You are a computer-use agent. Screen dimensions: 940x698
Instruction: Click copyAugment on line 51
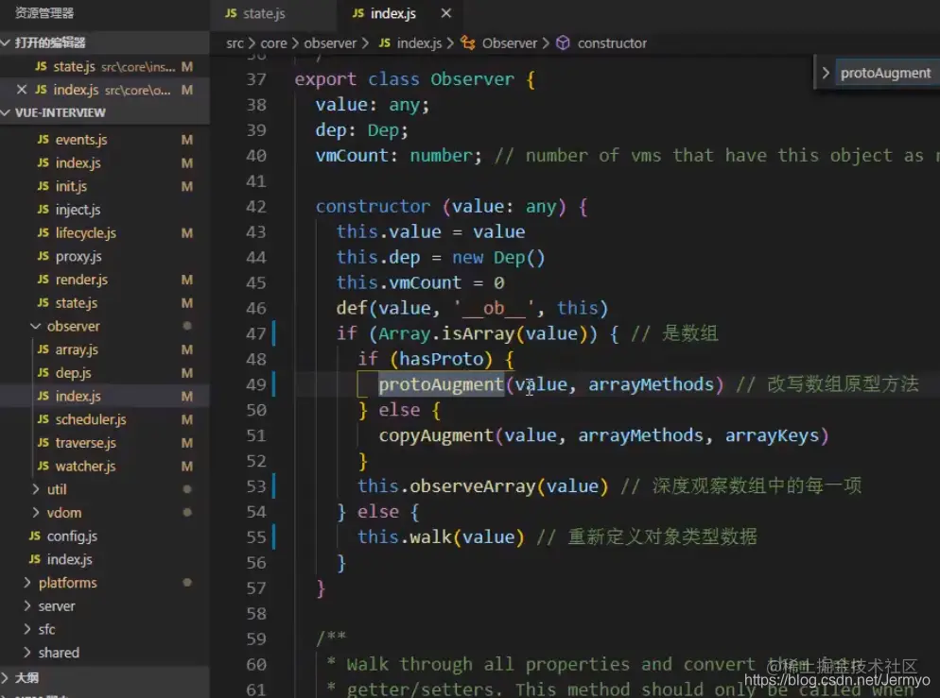pos(436,435)
